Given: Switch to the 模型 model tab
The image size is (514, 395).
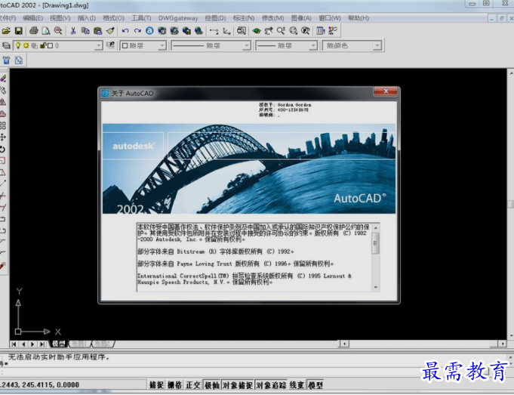Looking at the screenshot, I should [59, 344].
